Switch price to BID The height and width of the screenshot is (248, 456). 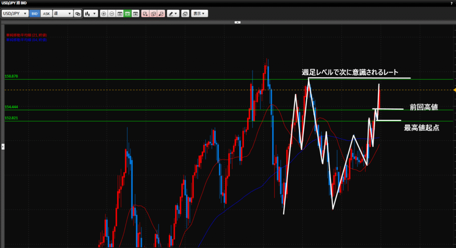(35, 14)
